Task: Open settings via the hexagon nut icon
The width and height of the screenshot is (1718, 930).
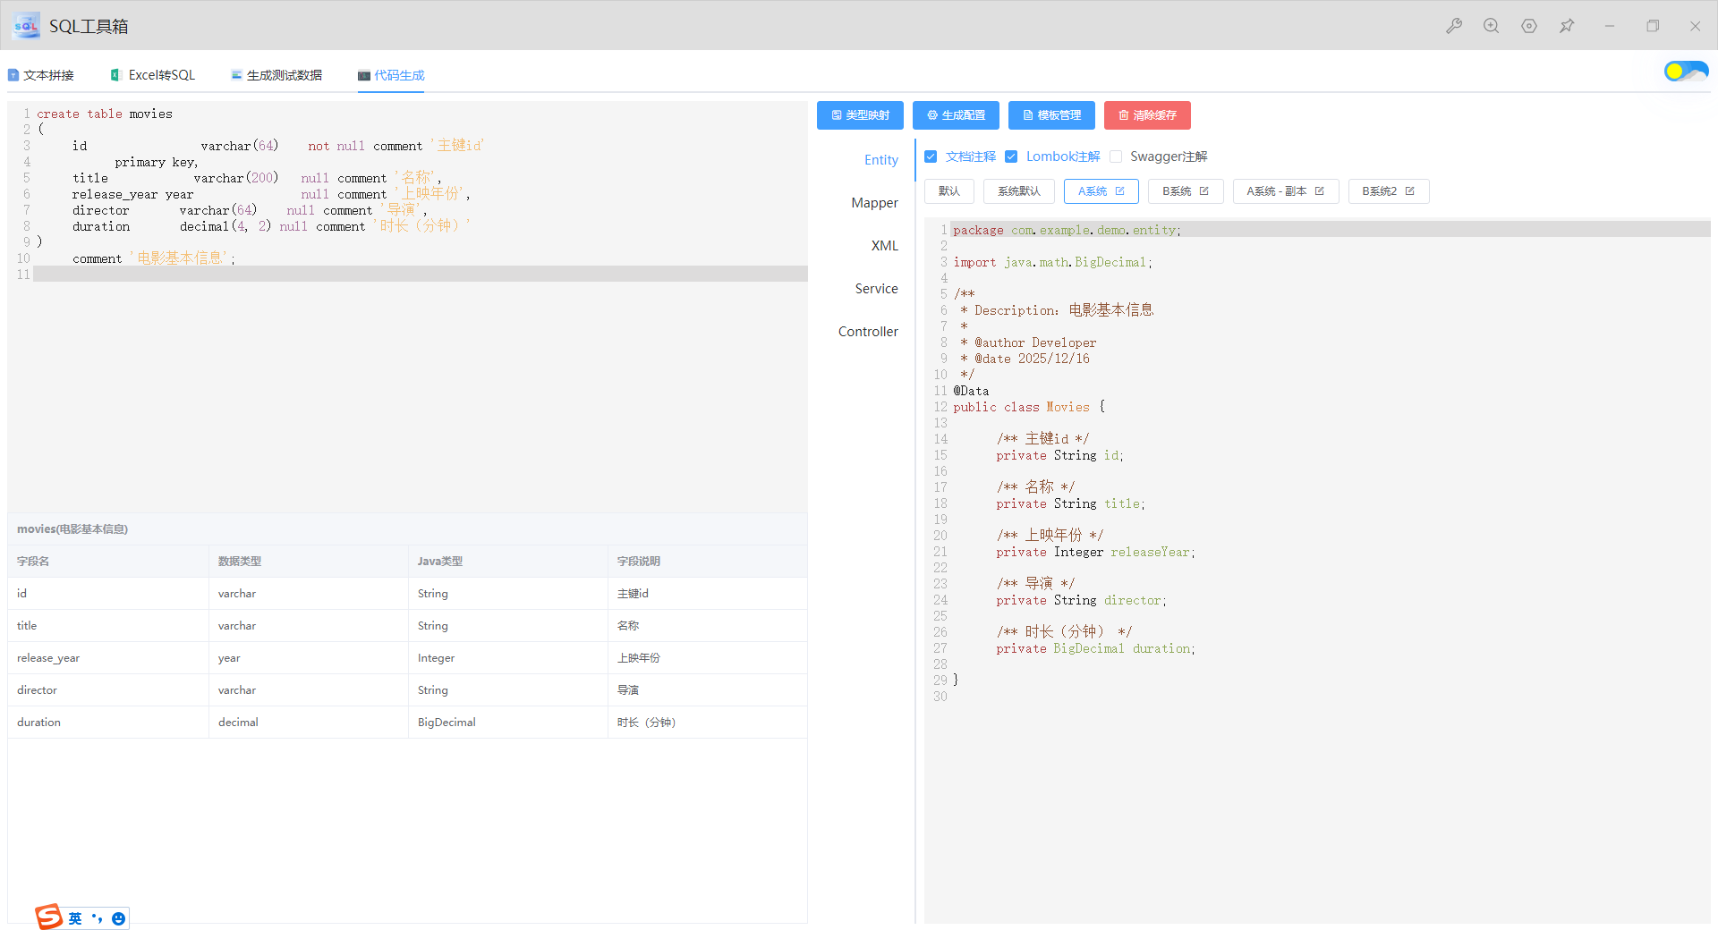Action: tap(1529, 26)
